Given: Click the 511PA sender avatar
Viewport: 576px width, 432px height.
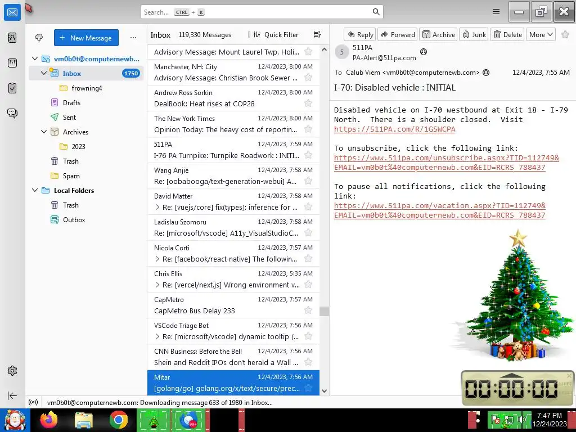Looking at the screenshot, I should 341,52.
